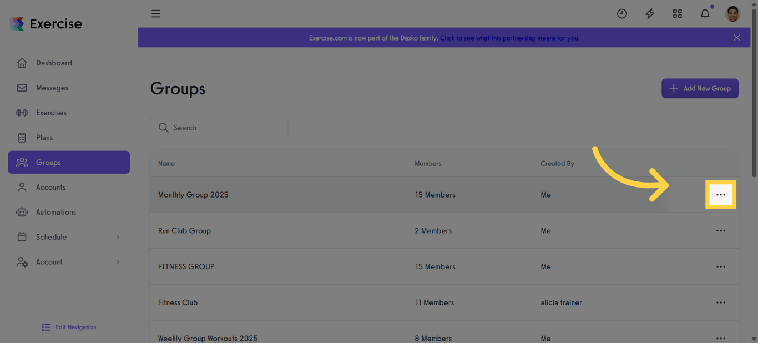The width and height of the screenshot is (758, 343).
Task: Click the lightning quick actions icon
Action: pyautogui.click(x=649, y=13)
